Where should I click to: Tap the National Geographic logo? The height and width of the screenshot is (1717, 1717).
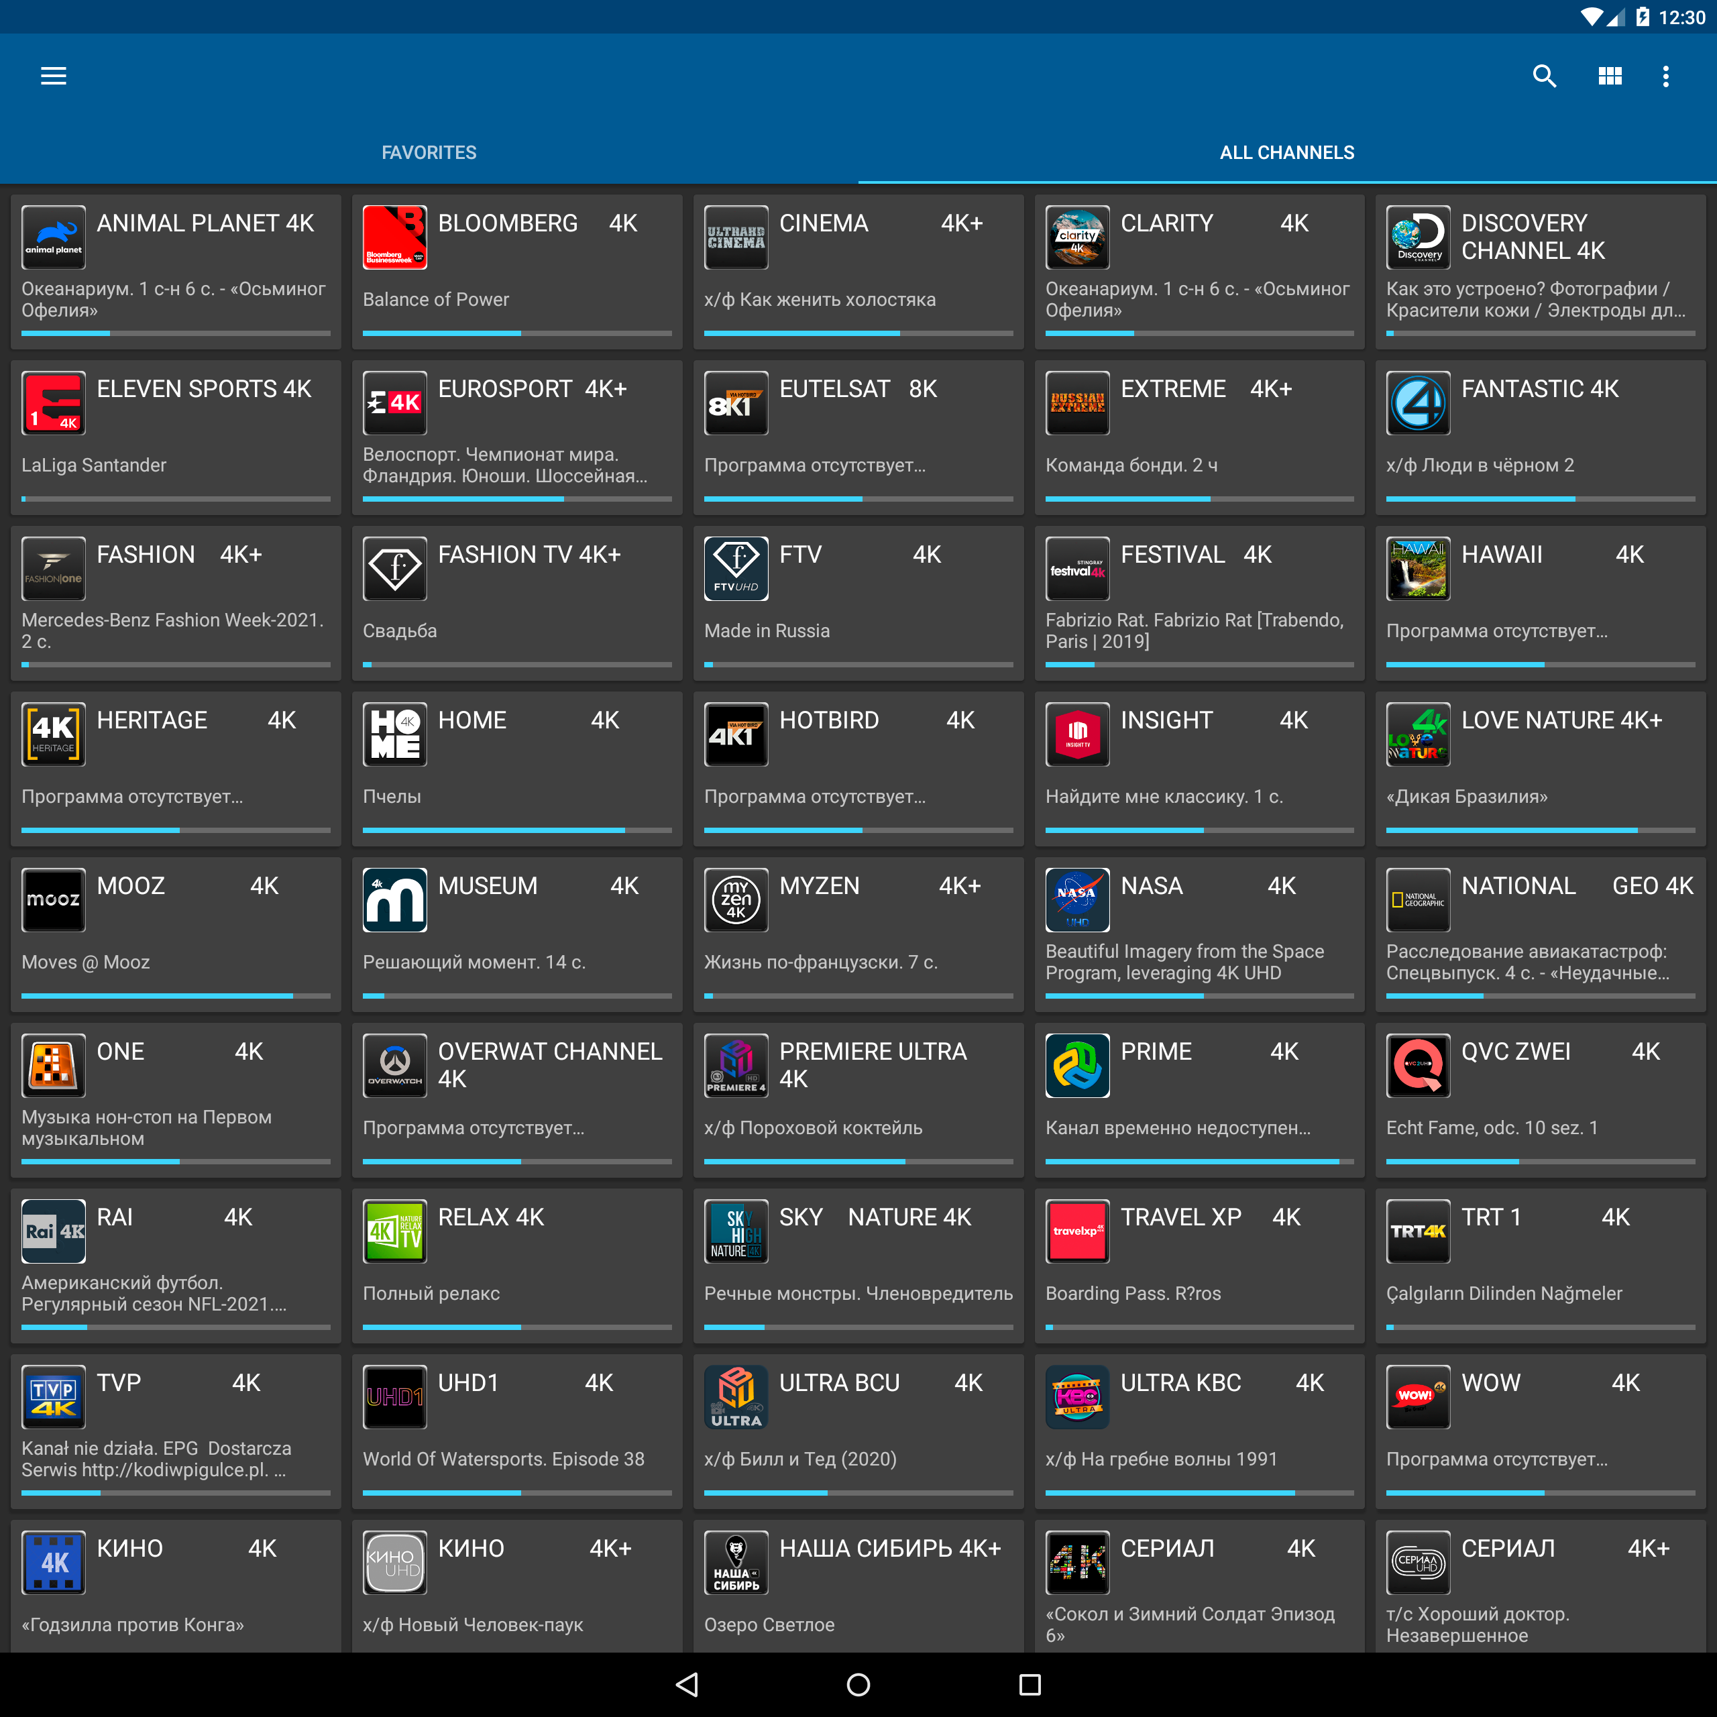pyautogui.click(x=1417, y=899)
